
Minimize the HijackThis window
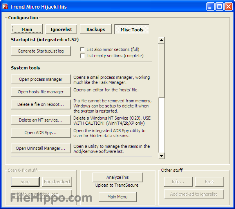[210, 7]
